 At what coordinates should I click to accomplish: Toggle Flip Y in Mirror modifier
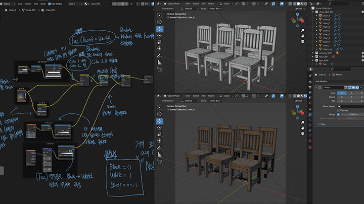[x=351, y=101]
